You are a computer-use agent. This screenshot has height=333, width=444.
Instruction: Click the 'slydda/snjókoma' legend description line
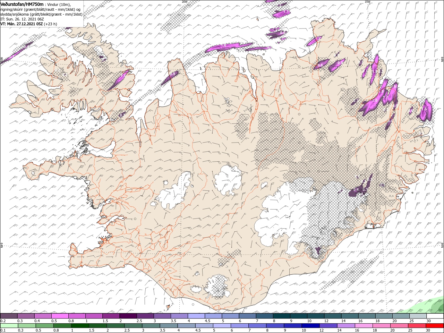[x=41, y=14]
